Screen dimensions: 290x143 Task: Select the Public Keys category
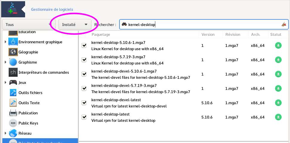pyautogui.click(x=28, y=123)
